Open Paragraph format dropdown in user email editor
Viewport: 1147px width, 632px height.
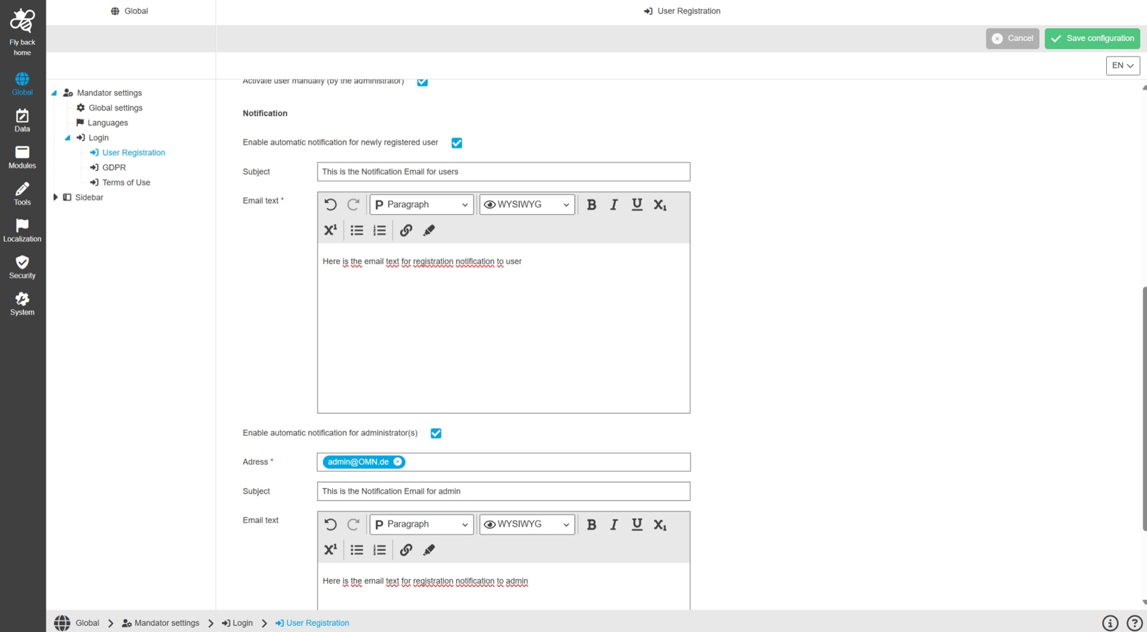pos(422,205)
